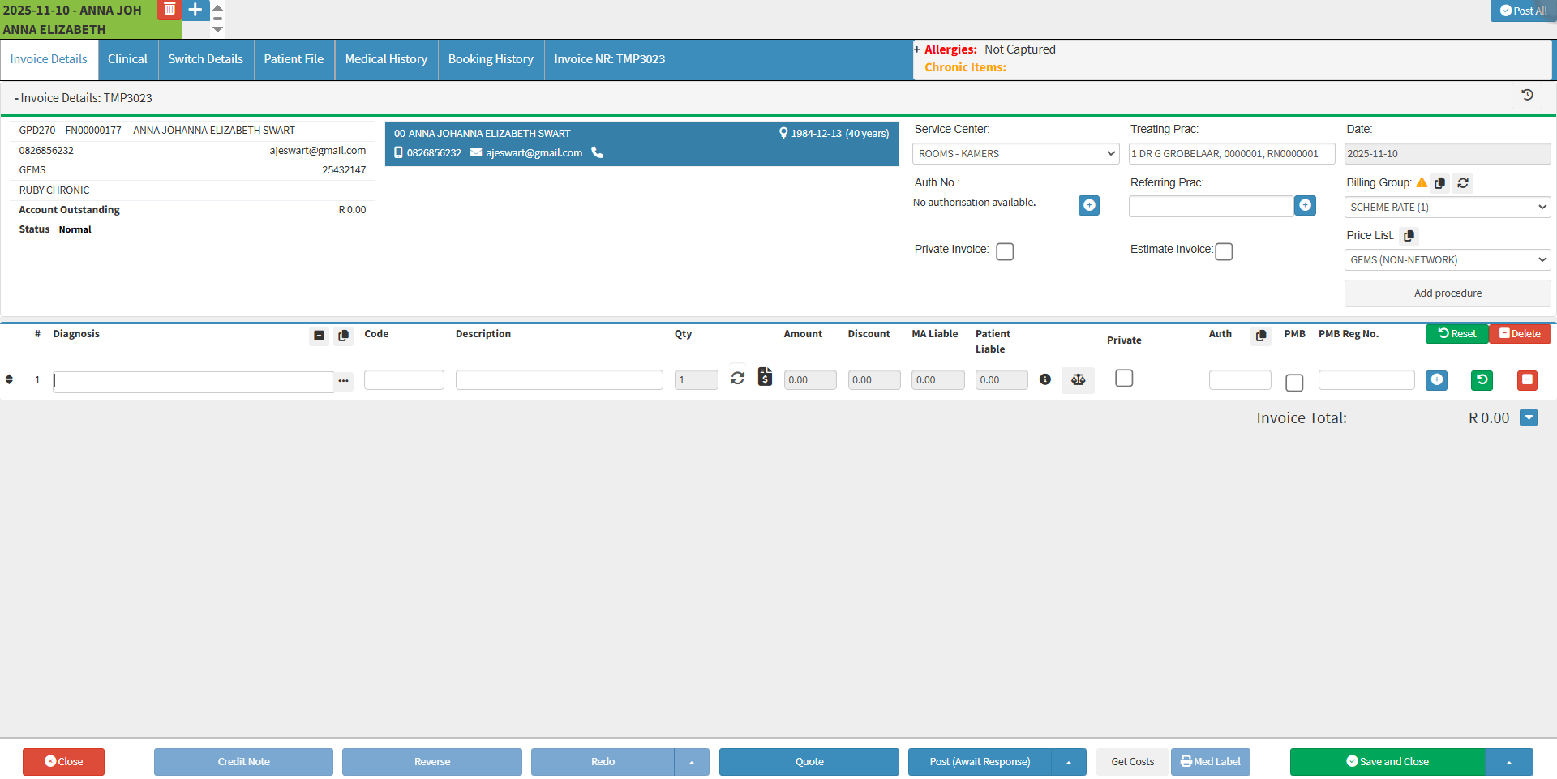Click the balance scale icon in row 1
1557x779 pixels.
(x=1078, y=379)
